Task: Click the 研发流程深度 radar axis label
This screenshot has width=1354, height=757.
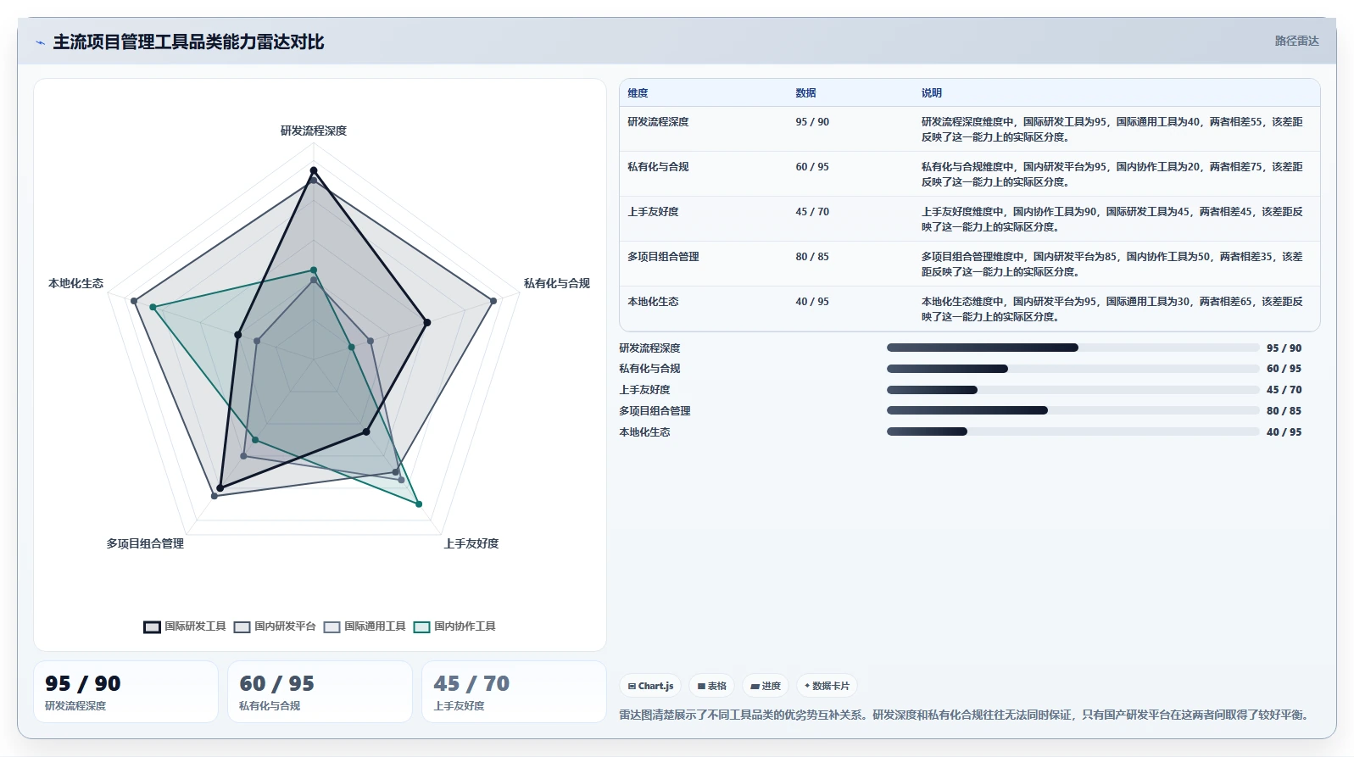Action: [314, 131]
